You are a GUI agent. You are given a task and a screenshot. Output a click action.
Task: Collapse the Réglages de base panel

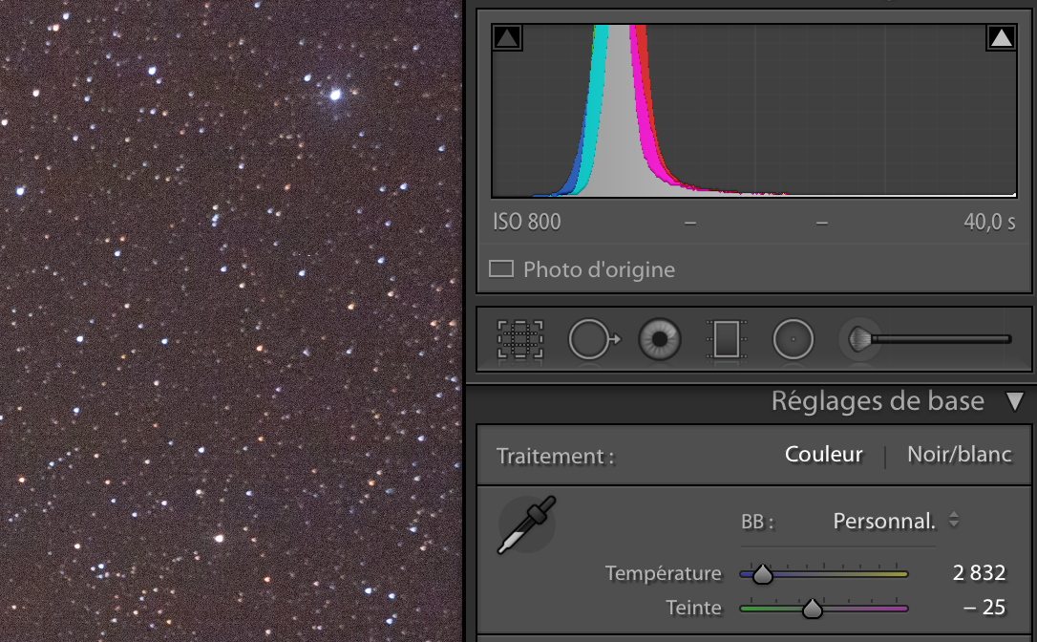(x=1014, y=401)
